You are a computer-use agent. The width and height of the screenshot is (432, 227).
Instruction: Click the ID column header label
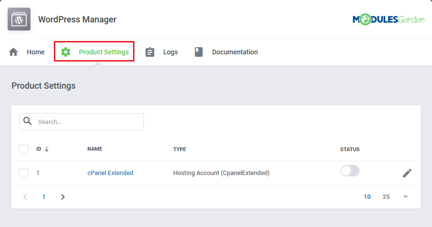(x=39, y=149)
